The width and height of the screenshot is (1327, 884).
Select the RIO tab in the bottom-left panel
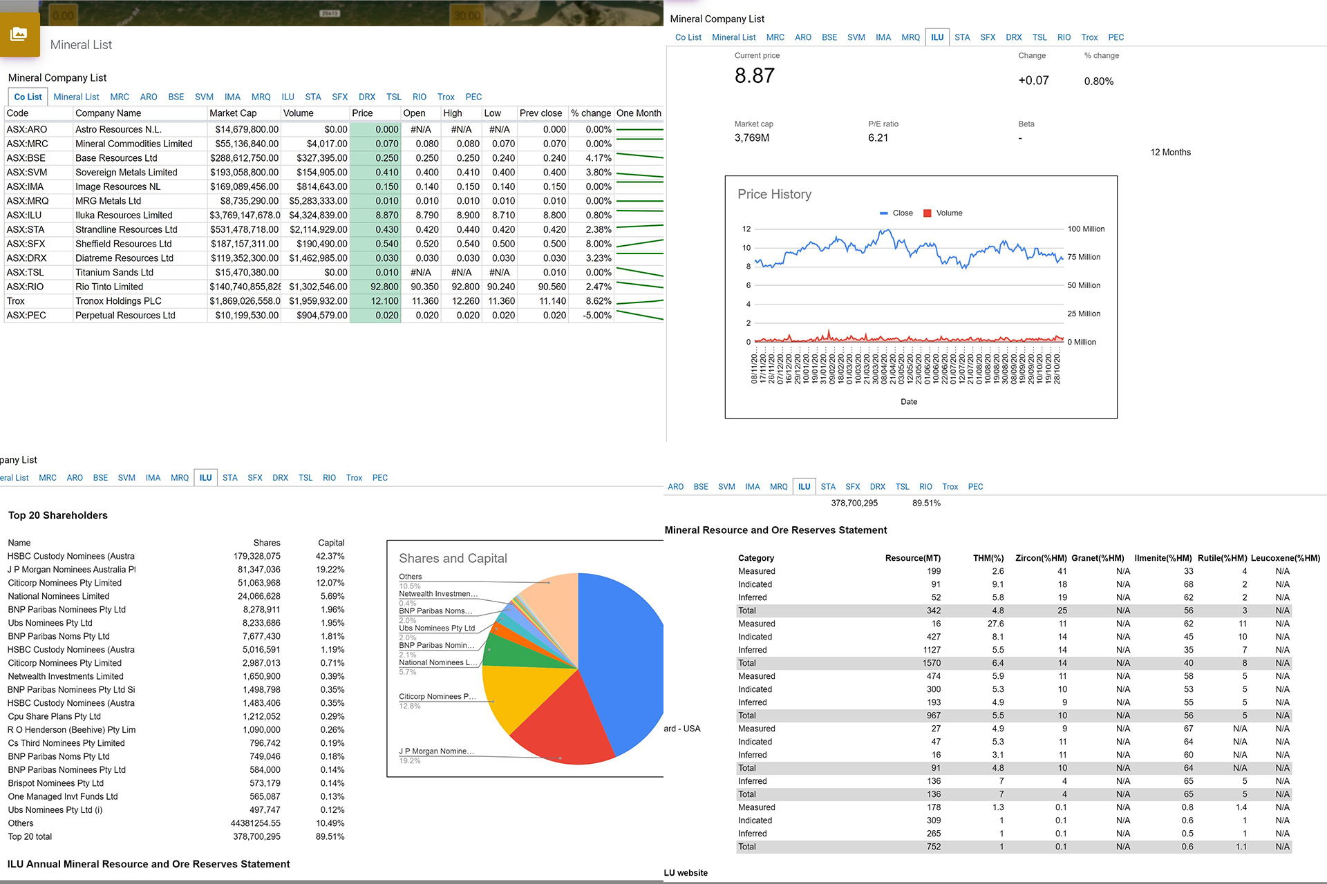coord(329,478)
